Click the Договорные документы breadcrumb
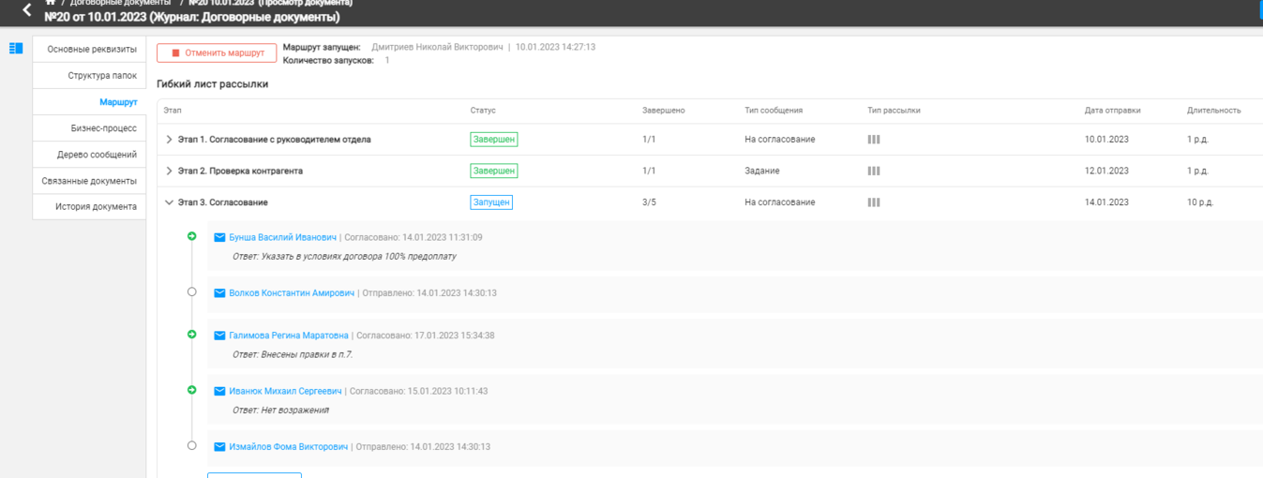 tap(120, 3)
